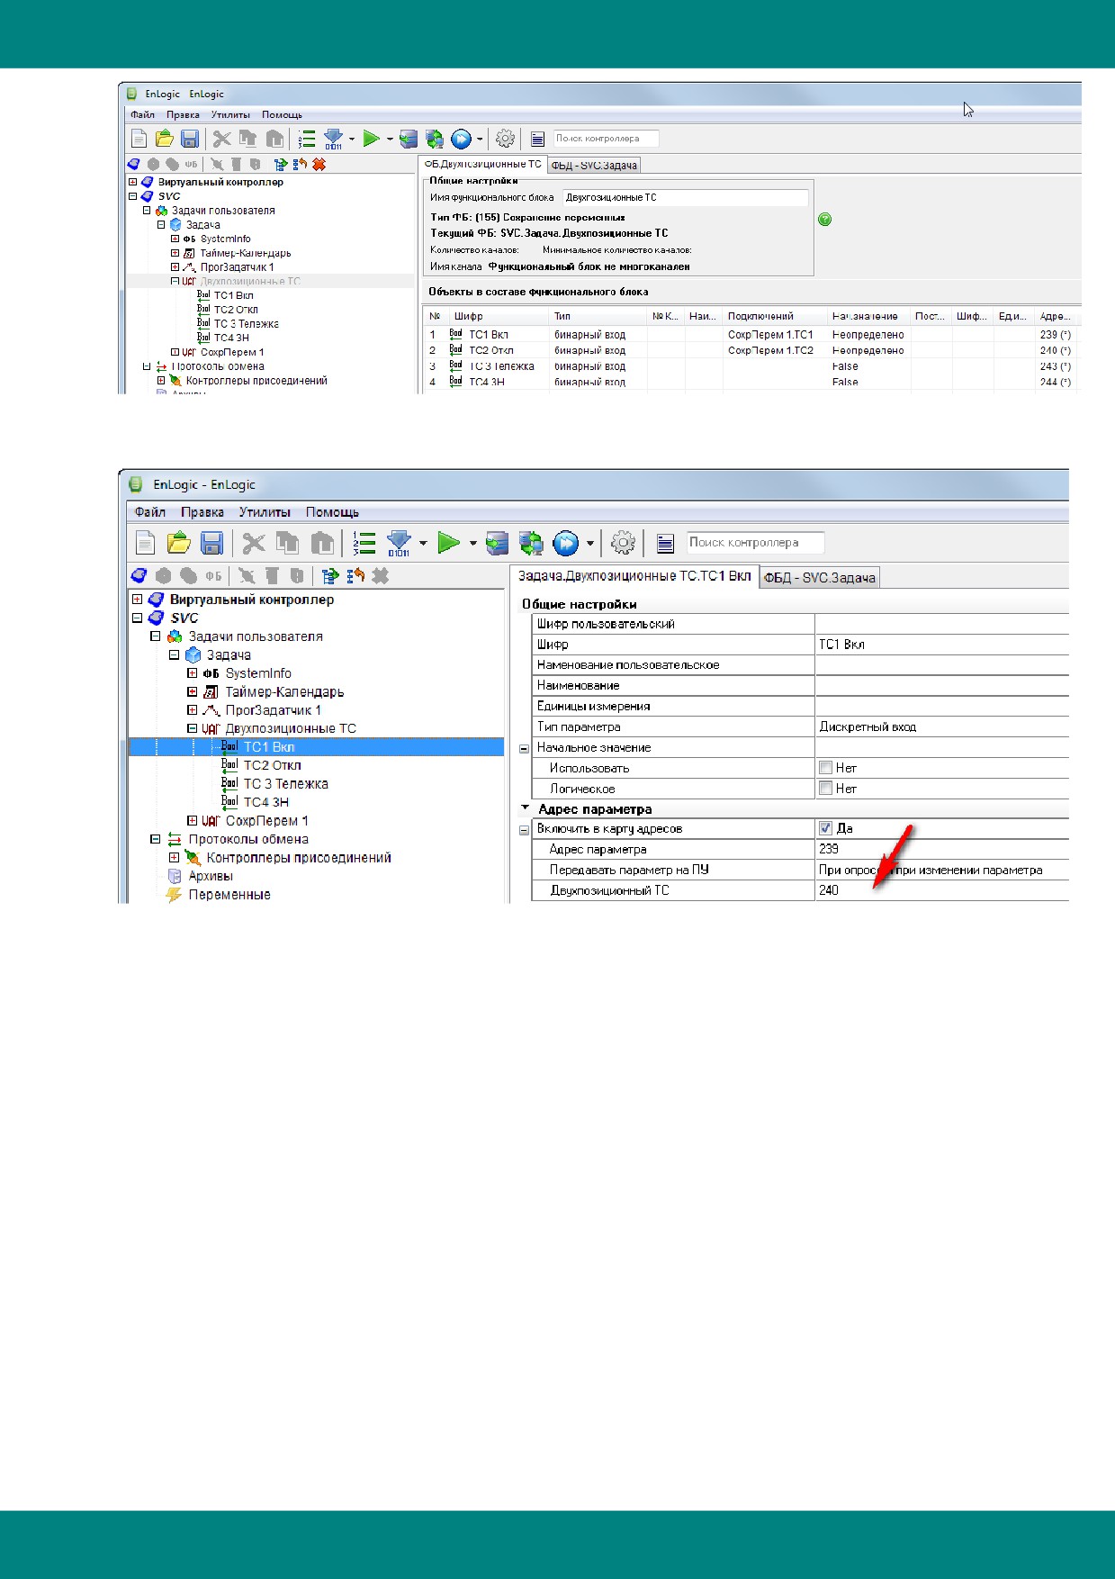Click function block name field 'Двухпозиционные ТС'
This screenshot has height=1579, width=1115.
click(x=685, y=197)
